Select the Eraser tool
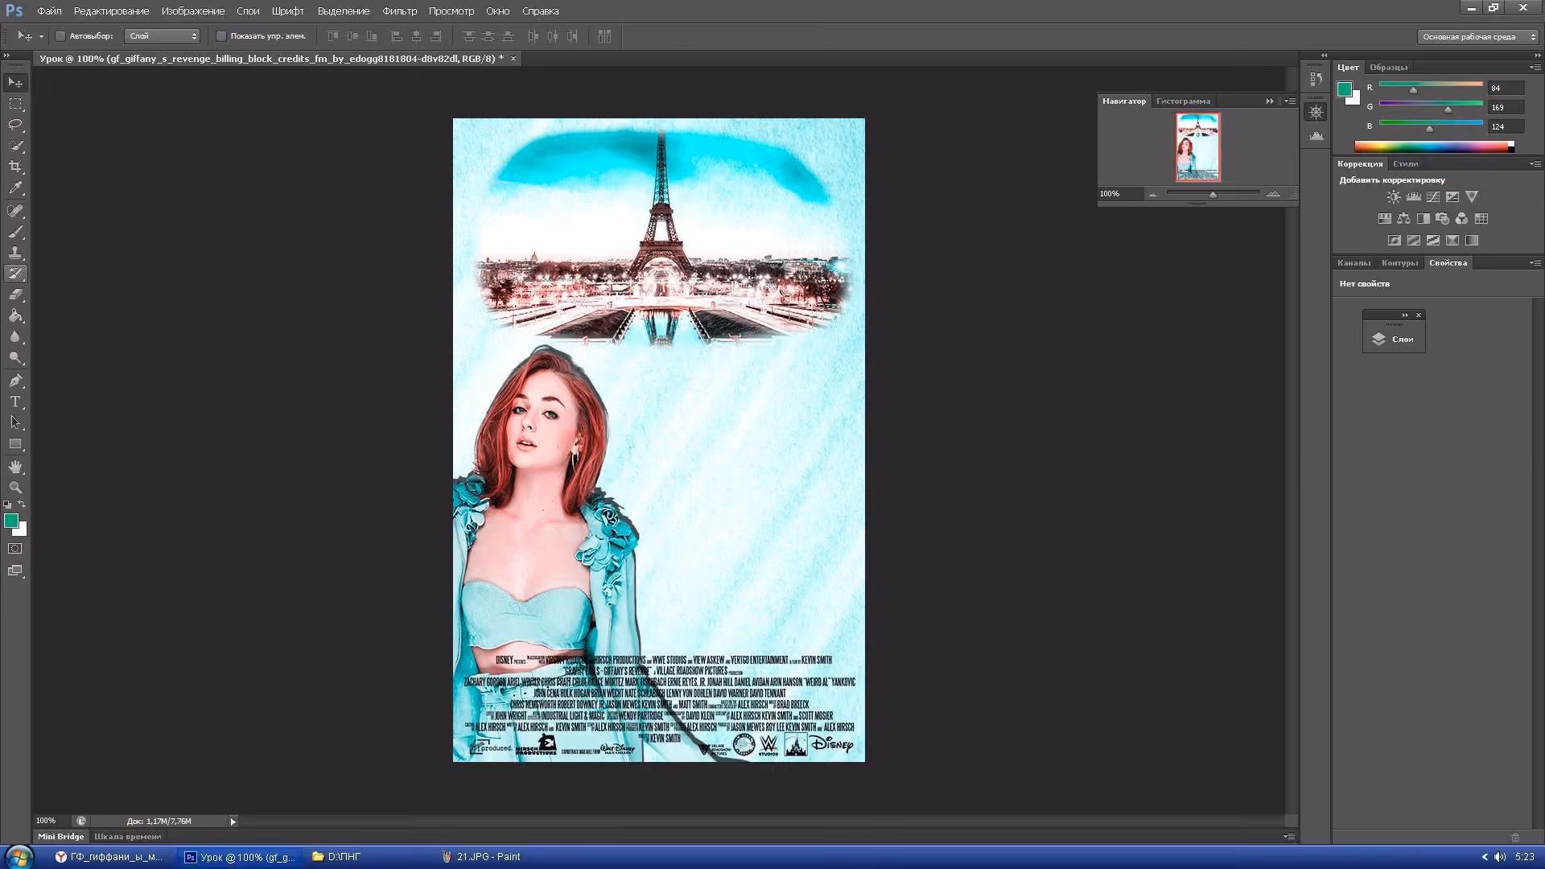The image size is (1545, 869). [x=15, y=294]
